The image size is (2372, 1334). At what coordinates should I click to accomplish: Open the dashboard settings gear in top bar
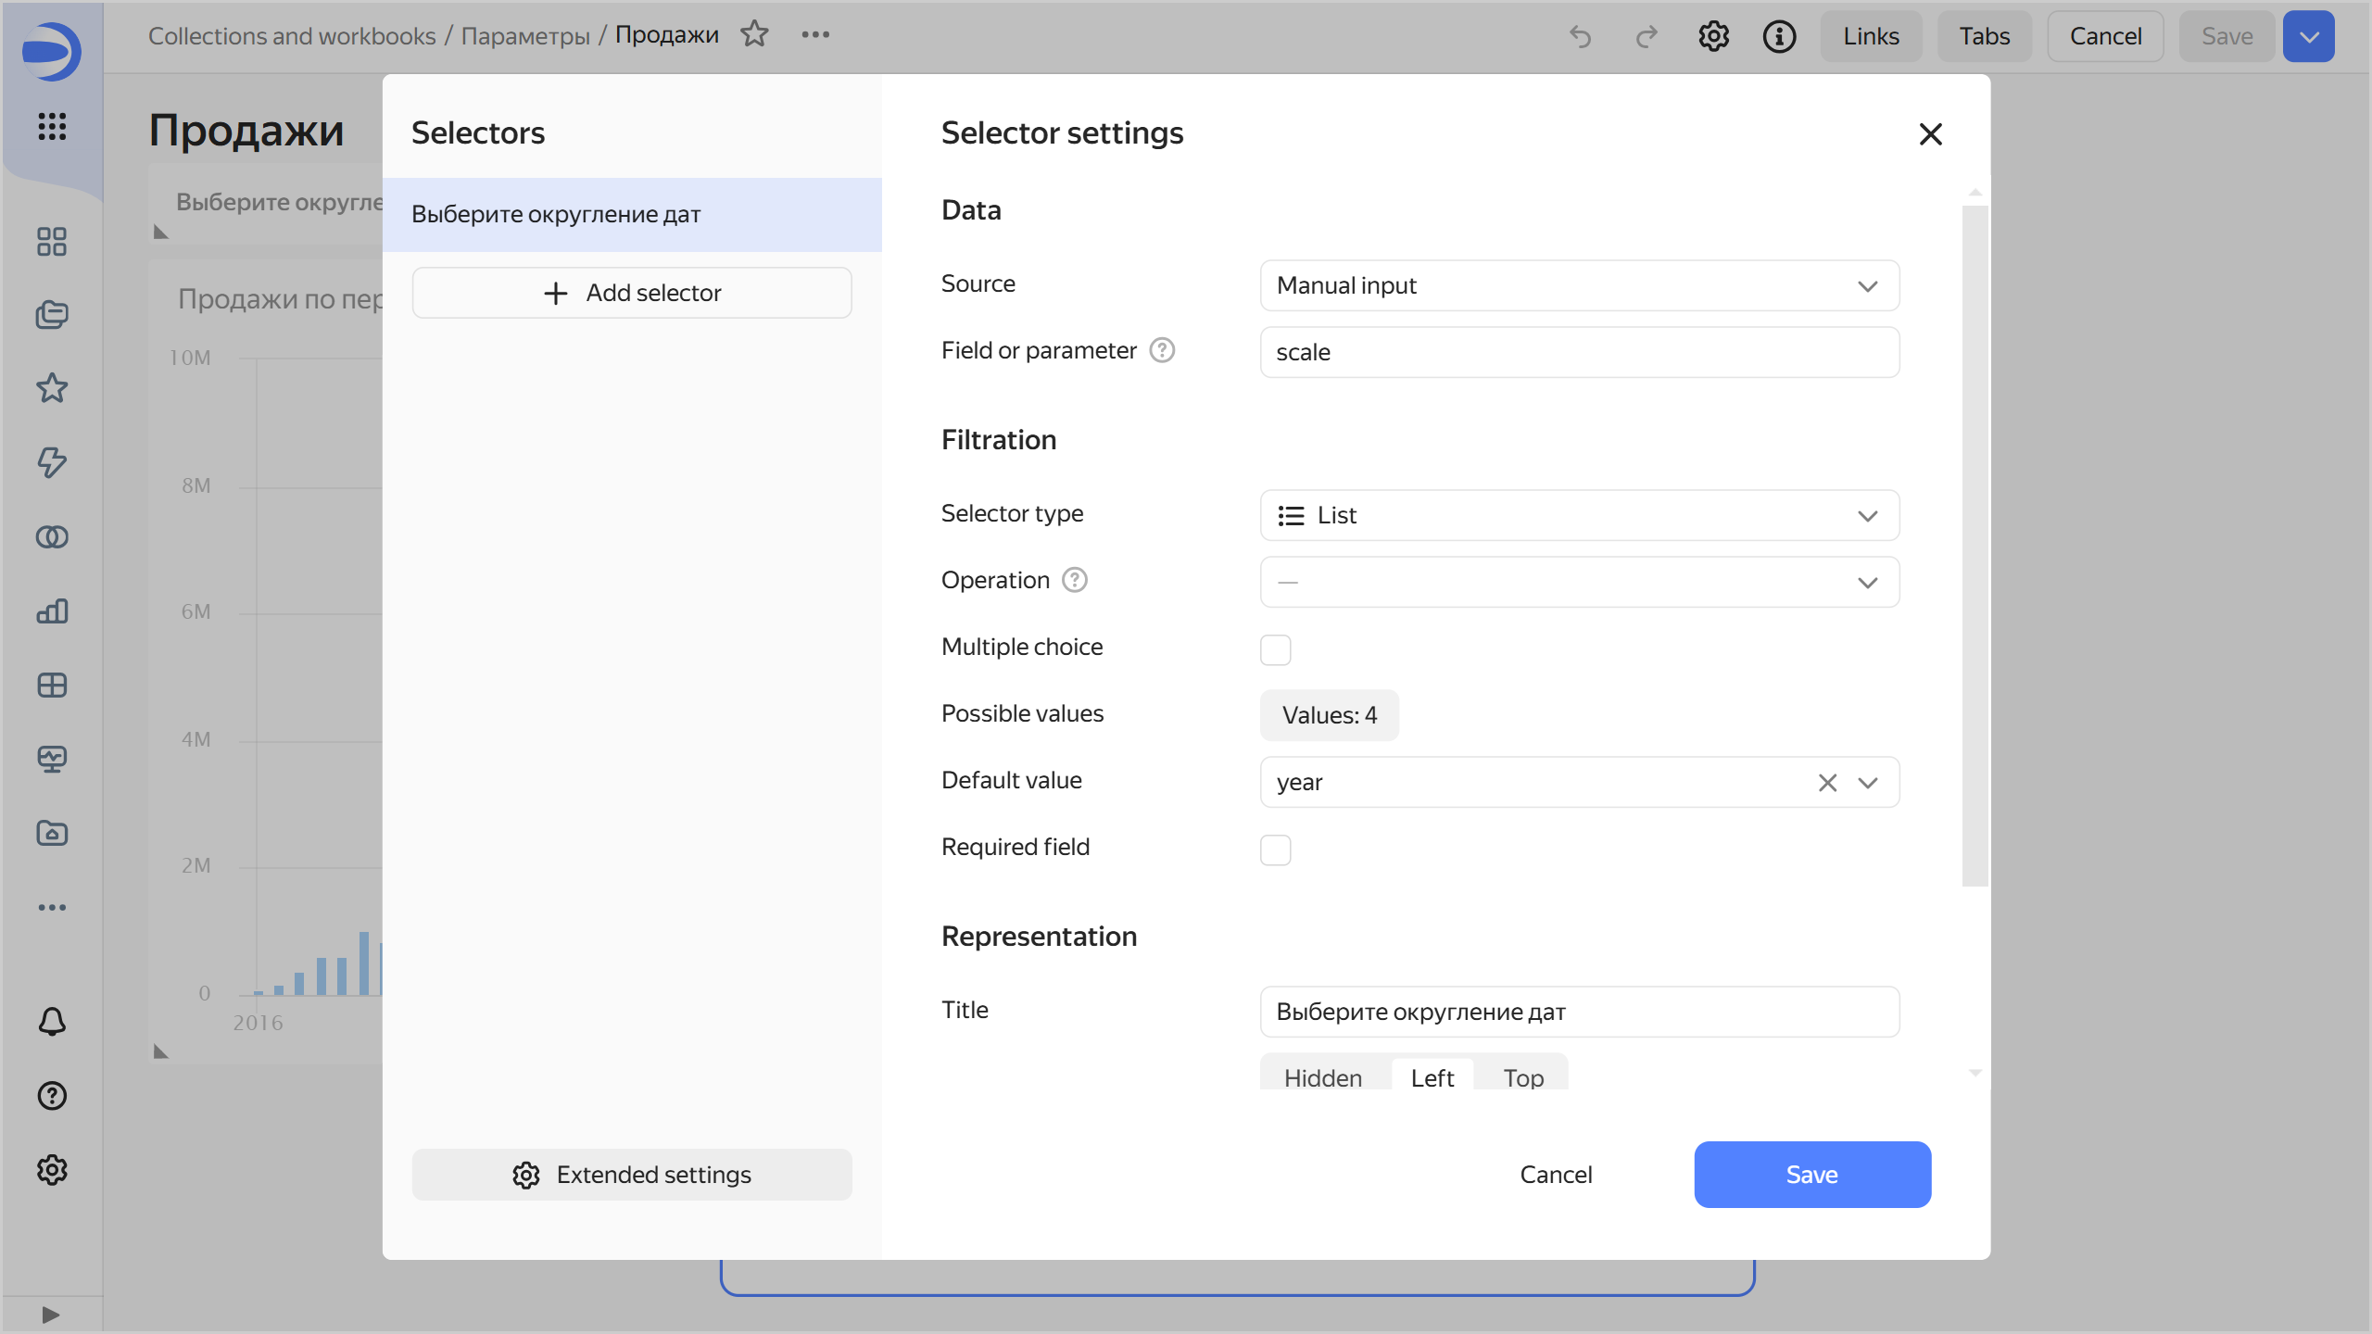(x=1713, y=36)
